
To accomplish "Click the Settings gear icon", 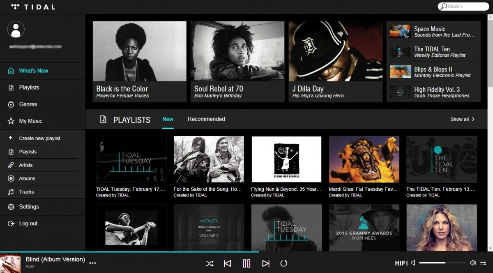I will point(11,207).
